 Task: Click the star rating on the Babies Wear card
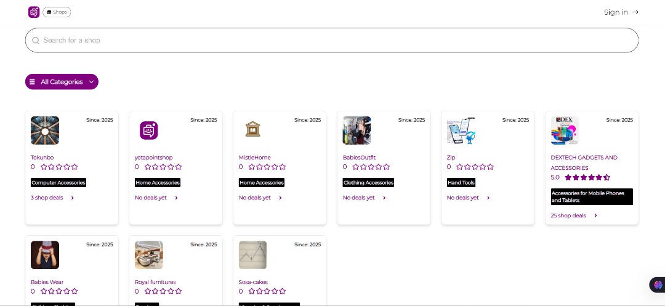coord(59,291)
